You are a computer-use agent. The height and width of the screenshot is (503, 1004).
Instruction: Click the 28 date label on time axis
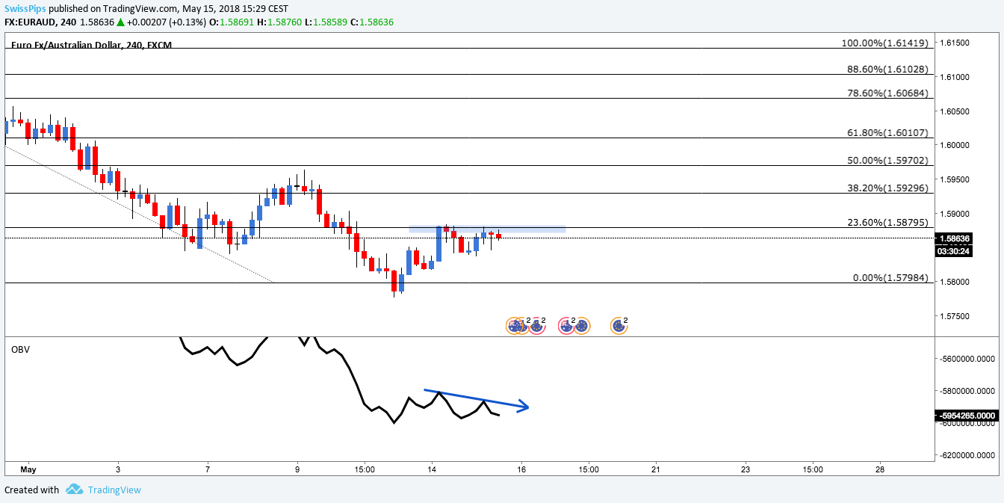click(880, 469)
